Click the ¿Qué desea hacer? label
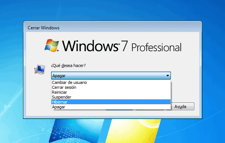The width and height of the screenshot is (225, 143). [68, 65]
